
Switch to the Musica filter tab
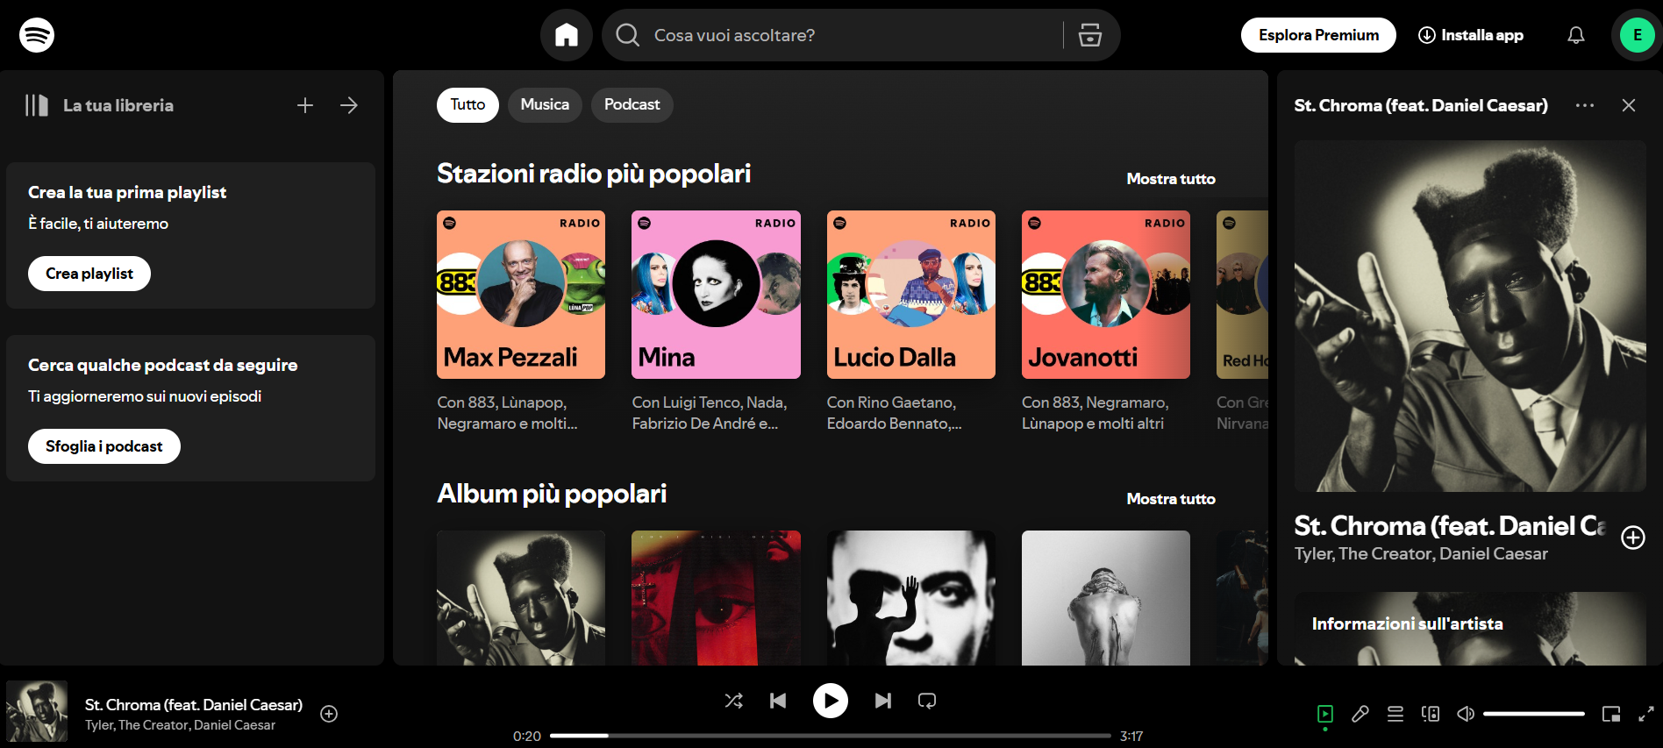545,105
